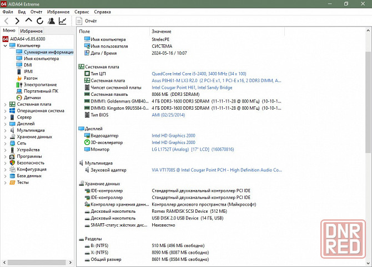Click the База данных database icon
Viewport: 372px width, 267px height.
coord(12,176)
